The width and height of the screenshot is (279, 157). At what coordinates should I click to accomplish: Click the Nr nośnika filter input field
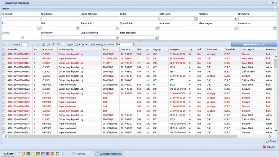coord(21,19)
